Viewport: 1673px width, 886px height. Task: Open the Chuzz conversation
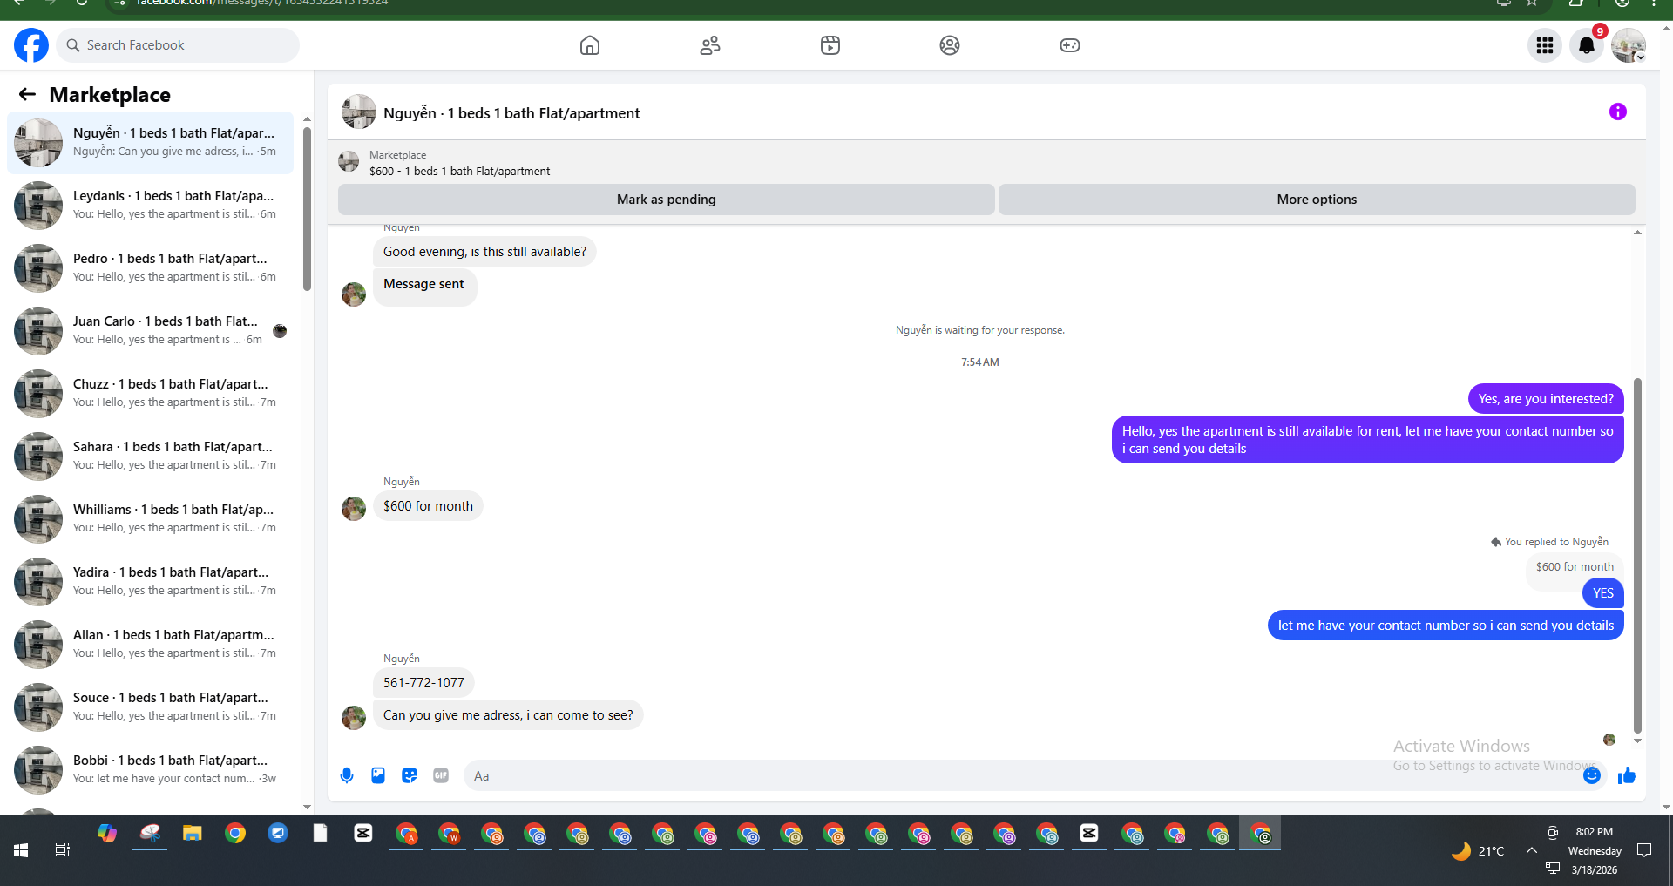click(150, 394)
